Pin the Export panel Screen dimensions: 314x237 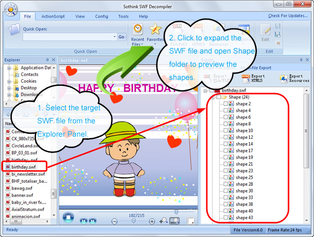301,60
